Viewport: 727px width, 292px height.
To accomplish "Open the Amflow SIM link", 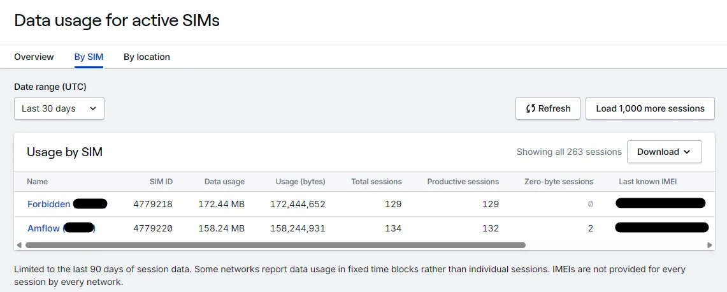I will coord(44,228).
